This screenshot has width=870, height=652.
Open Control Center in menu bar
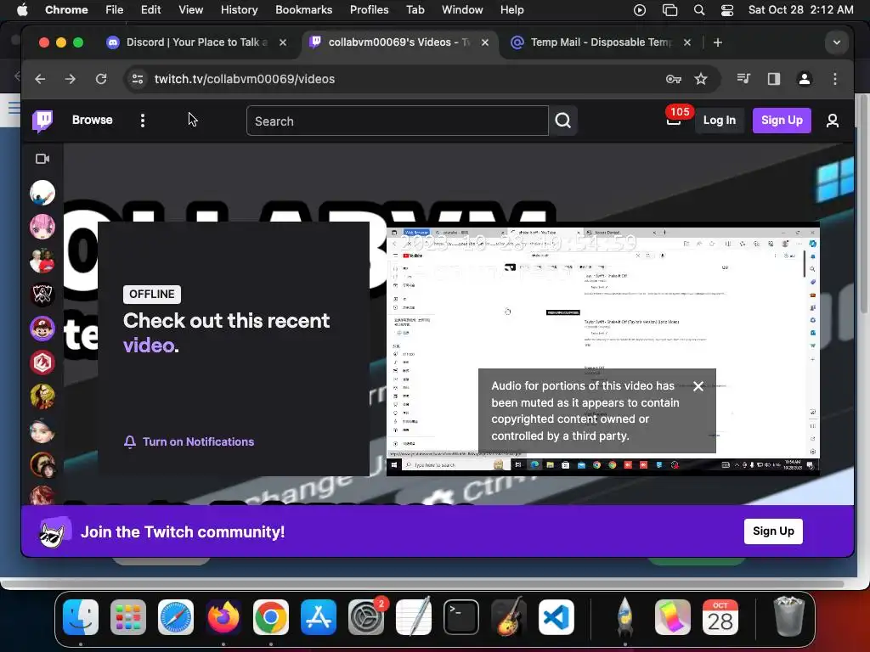(727, 10)
